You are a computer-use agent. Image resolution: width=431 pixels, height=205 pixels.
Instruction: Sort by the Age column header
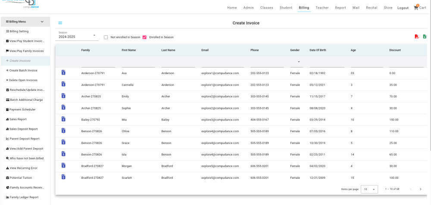(x=353, y=50)
